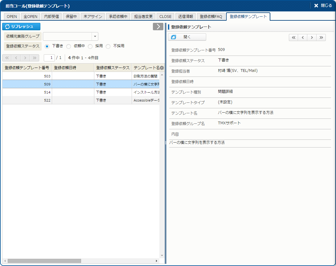
Task: Open the 依頼元業務グループ dropdown
Action: click(95, 36)
